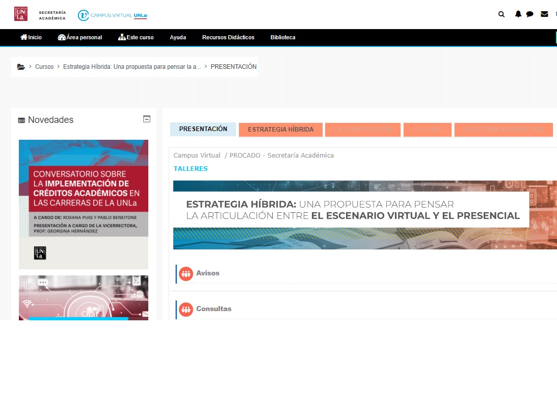
Task: Collapse the Novedades block
Action: coord(147,119)
